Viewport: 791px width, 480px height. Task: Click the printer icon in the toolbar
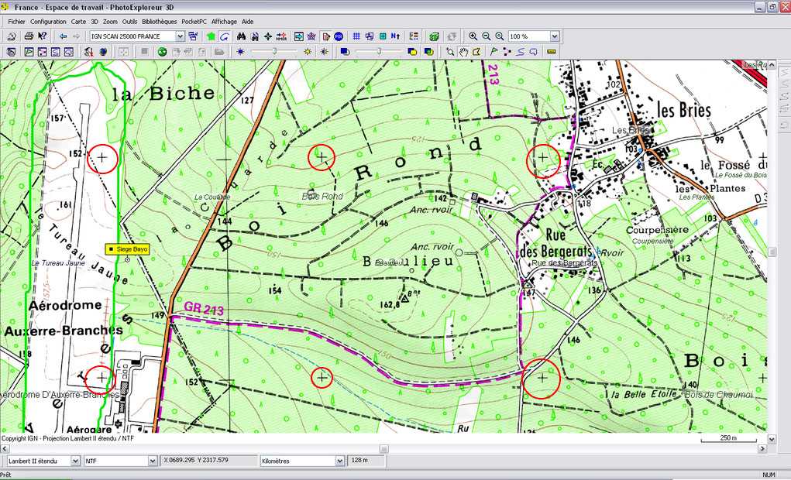[29, 36]
